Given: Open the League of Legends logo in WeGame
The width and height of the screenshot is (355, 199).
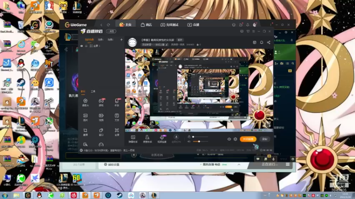Looking at the screenshot, I should [68, 37].
